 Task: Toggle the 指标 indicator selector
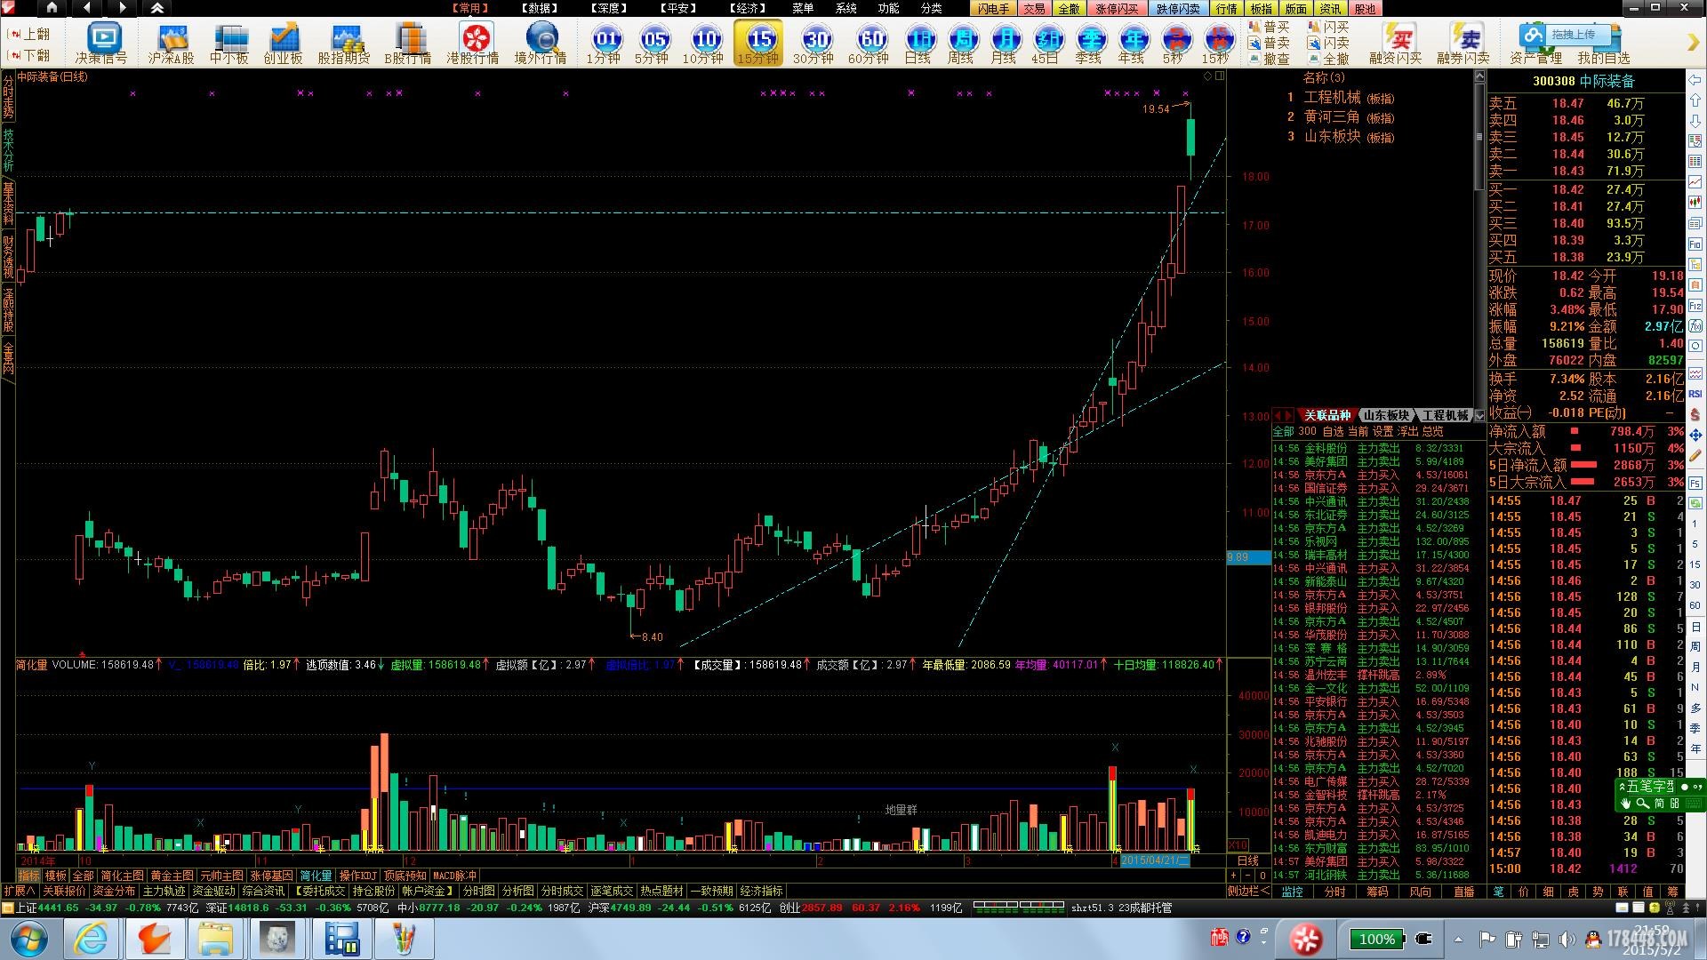(x=29, y=876)
